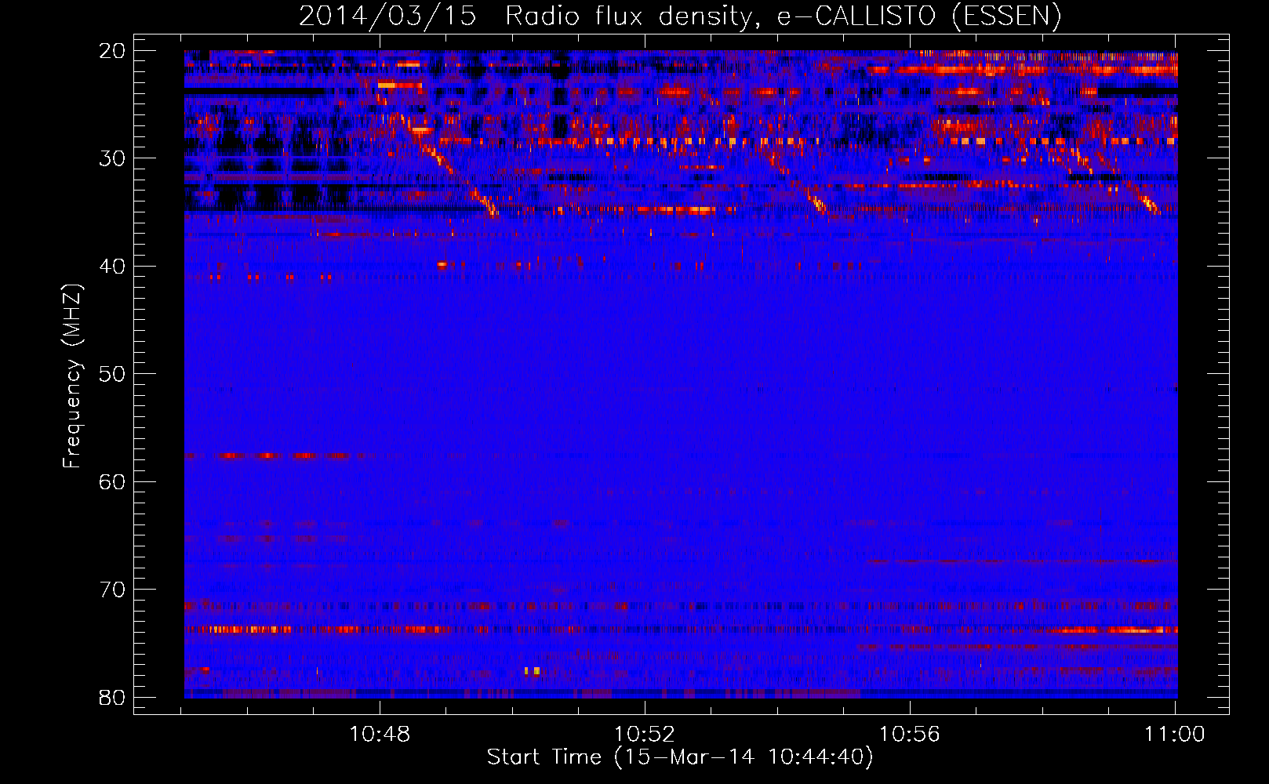Image resolution: width=1269 pixels, height=784 pixels.
Task: Select the 60 frequency tick label
Action: [112, 481]
